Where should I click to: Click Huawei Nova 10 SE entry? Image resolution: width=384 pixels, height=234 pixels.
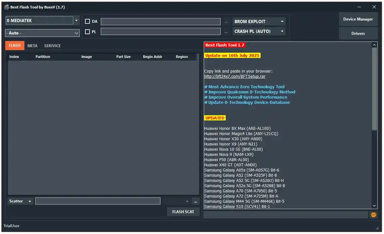(234, 149)
